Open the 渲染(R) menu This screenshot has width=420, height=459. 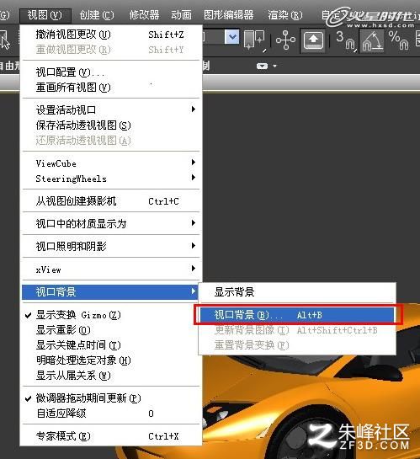pos(284,14)
